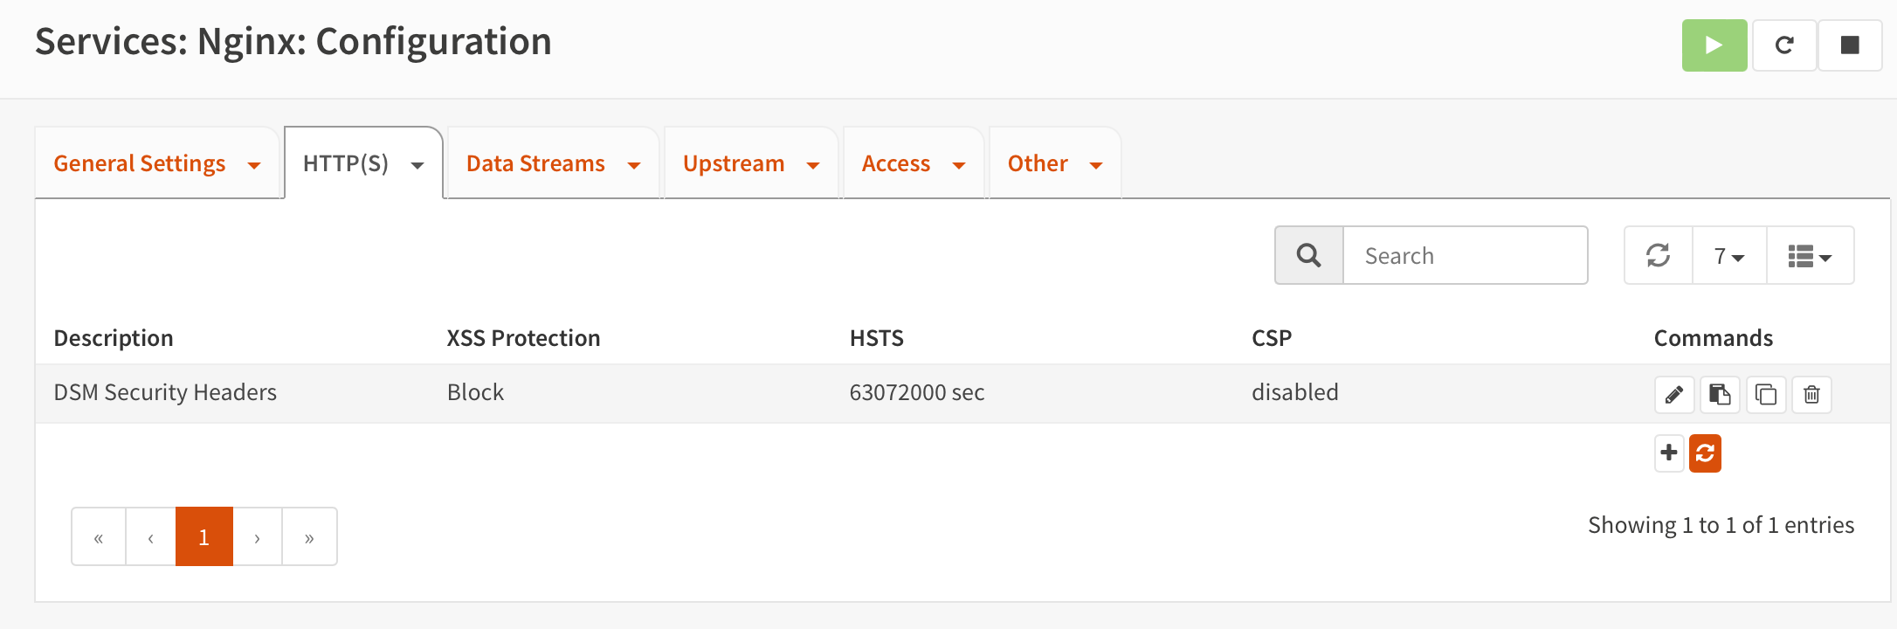The height and width of the screenshot is (629, 1897).
Task: Sort table by HSTS column header
Action: [876, 338]
